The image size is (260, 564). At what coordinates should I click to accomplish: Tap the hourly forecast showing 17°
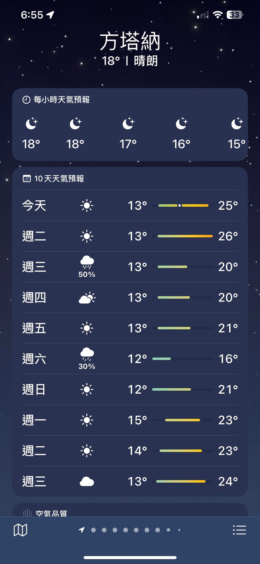point(128,134)
